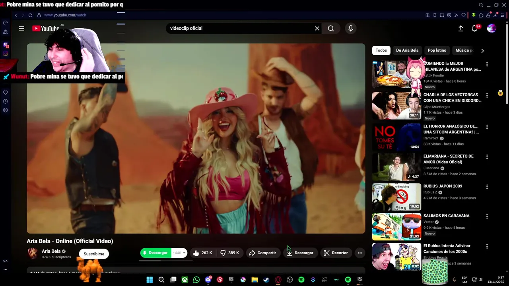Open sidebar history clock icon
The width and height of the screenshot is (509, 286).
[x=6, y=101]
